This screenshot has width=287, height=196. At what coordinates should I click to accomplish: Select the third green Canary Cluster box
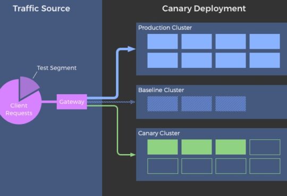231,147
